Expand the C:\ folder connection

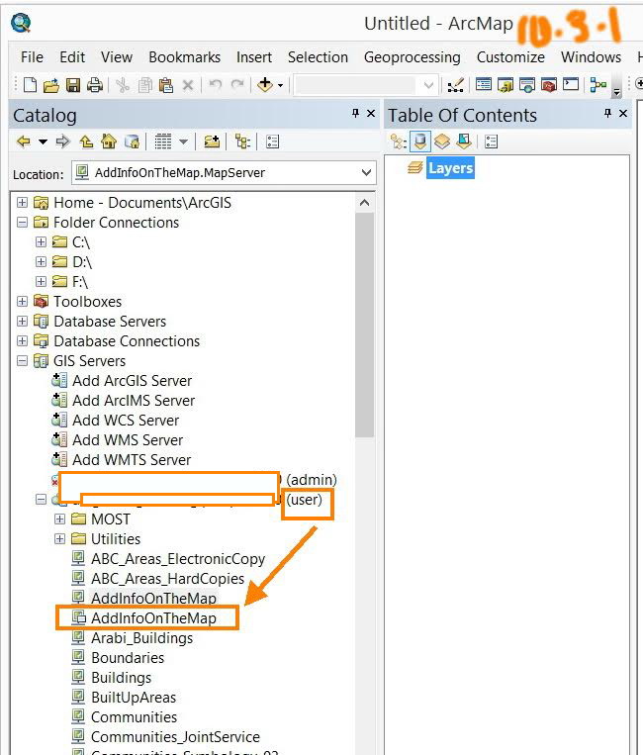coord(41,241)
